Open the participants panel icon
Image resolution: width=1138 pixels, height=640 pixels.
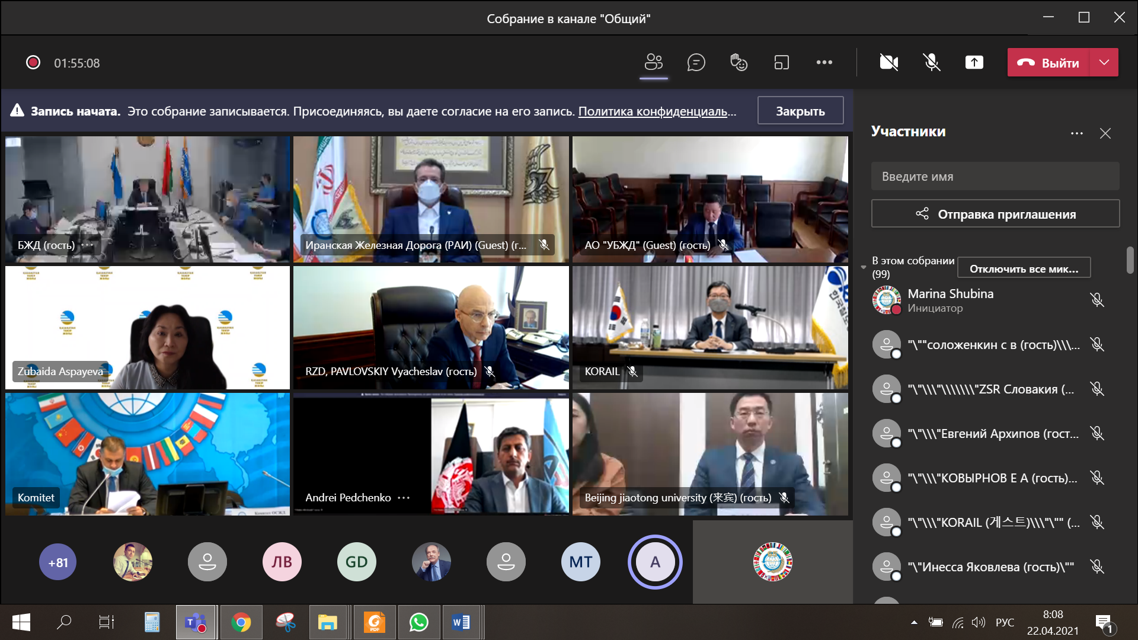tap(654, 62)
